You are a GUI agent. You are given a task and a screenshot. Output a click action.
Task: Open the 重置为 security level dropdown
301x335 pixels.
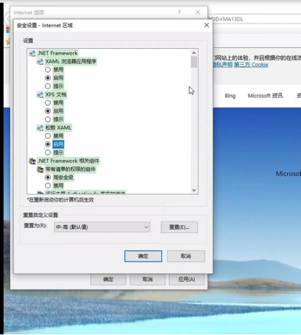[x=102, y=227]
